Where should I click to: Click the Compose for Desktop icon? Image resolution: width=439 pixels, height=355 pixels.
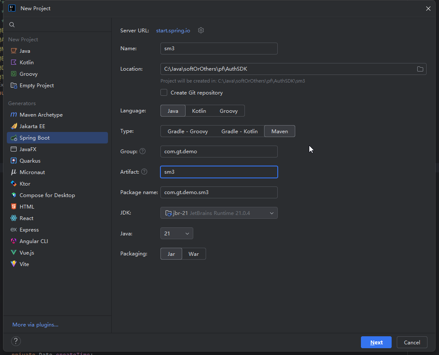14,195
